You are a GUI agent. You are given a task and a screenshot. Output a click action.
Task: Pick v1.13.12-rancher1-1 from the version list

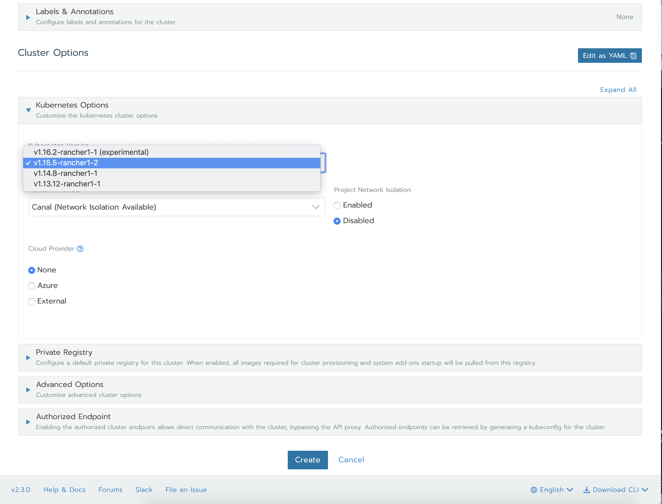67,184
